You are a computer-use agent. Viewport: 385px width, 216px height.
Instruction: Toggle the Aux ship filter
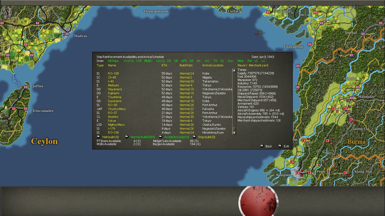point(231,61)
